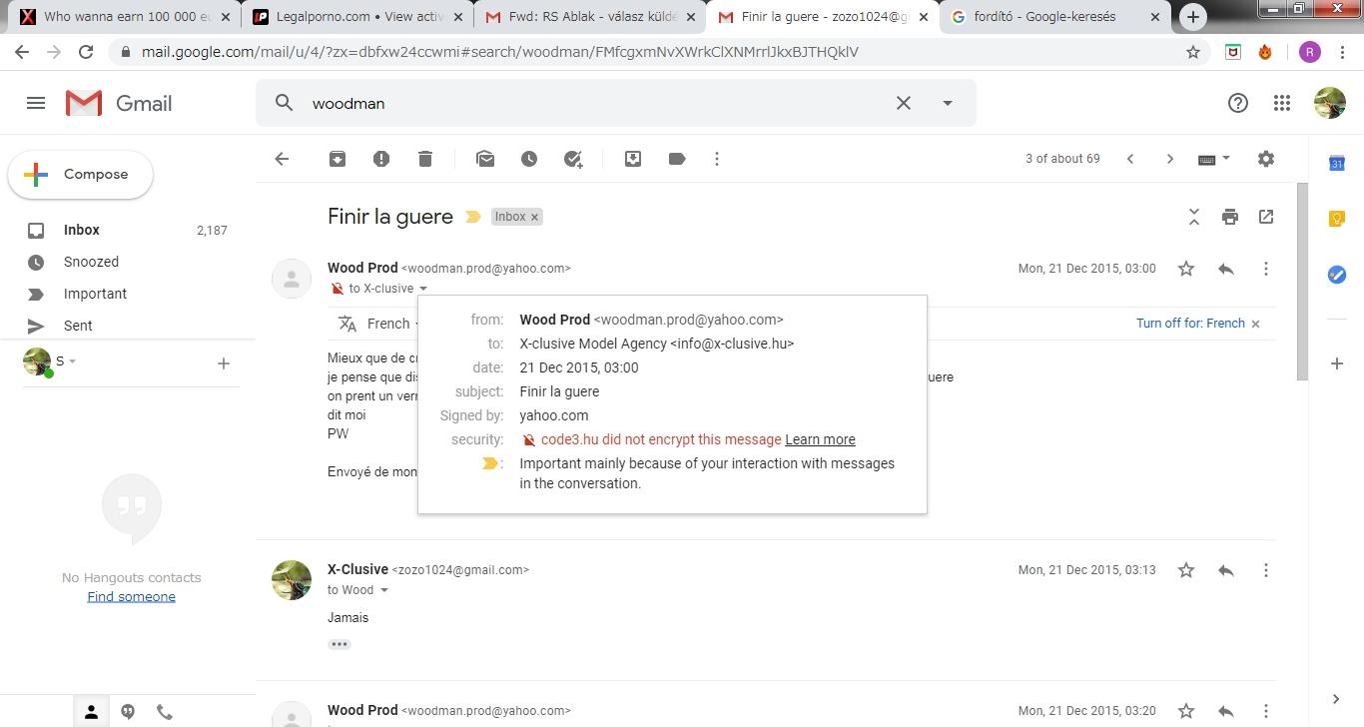Screen dimensions: 1364x727
Task: Toggle the importance marker beside the subject
Action: point(473,217)
